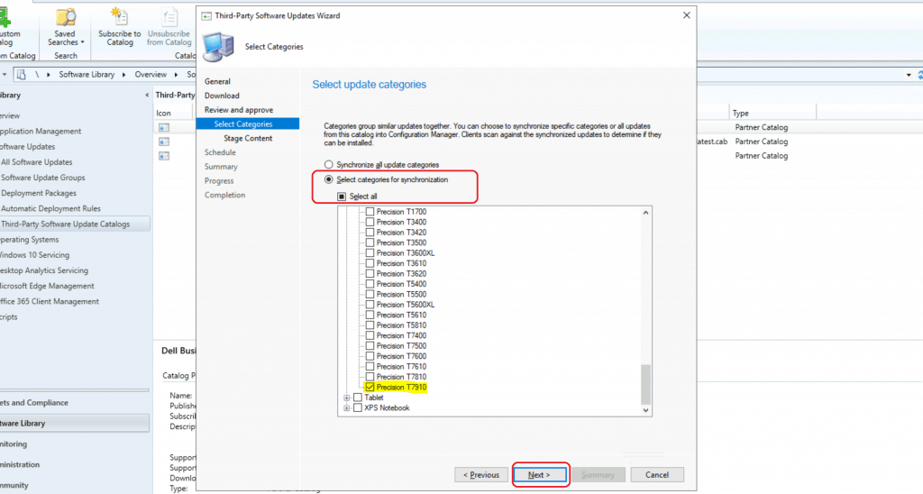
Task: Expand the XPS Notebook tree node
Action: coord(347,407)
